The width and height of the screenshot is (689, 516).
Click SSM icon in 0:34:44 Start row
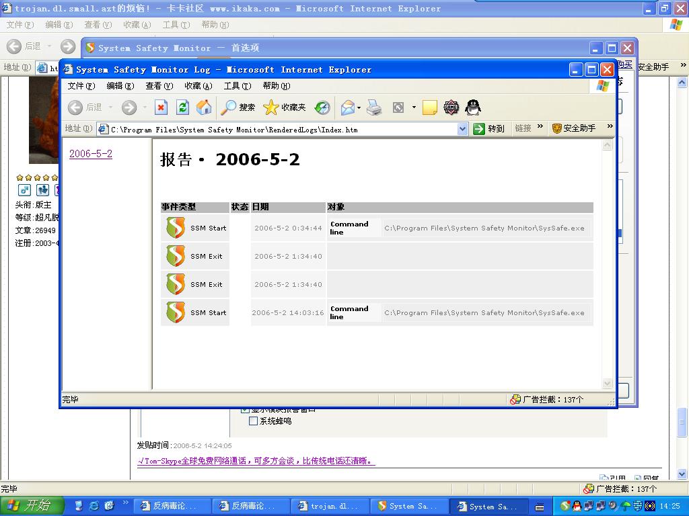click(x=176, y=228)
